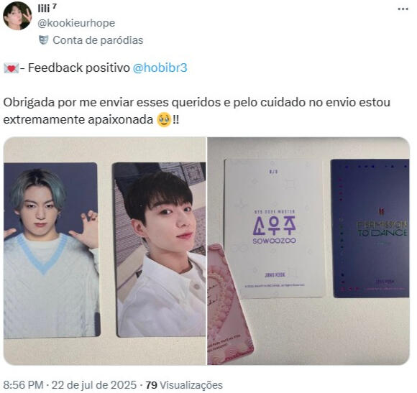The width and height of the screenshot is (417, 393).
Task: Click the teary-eyed face emoji
Action: 164,120
